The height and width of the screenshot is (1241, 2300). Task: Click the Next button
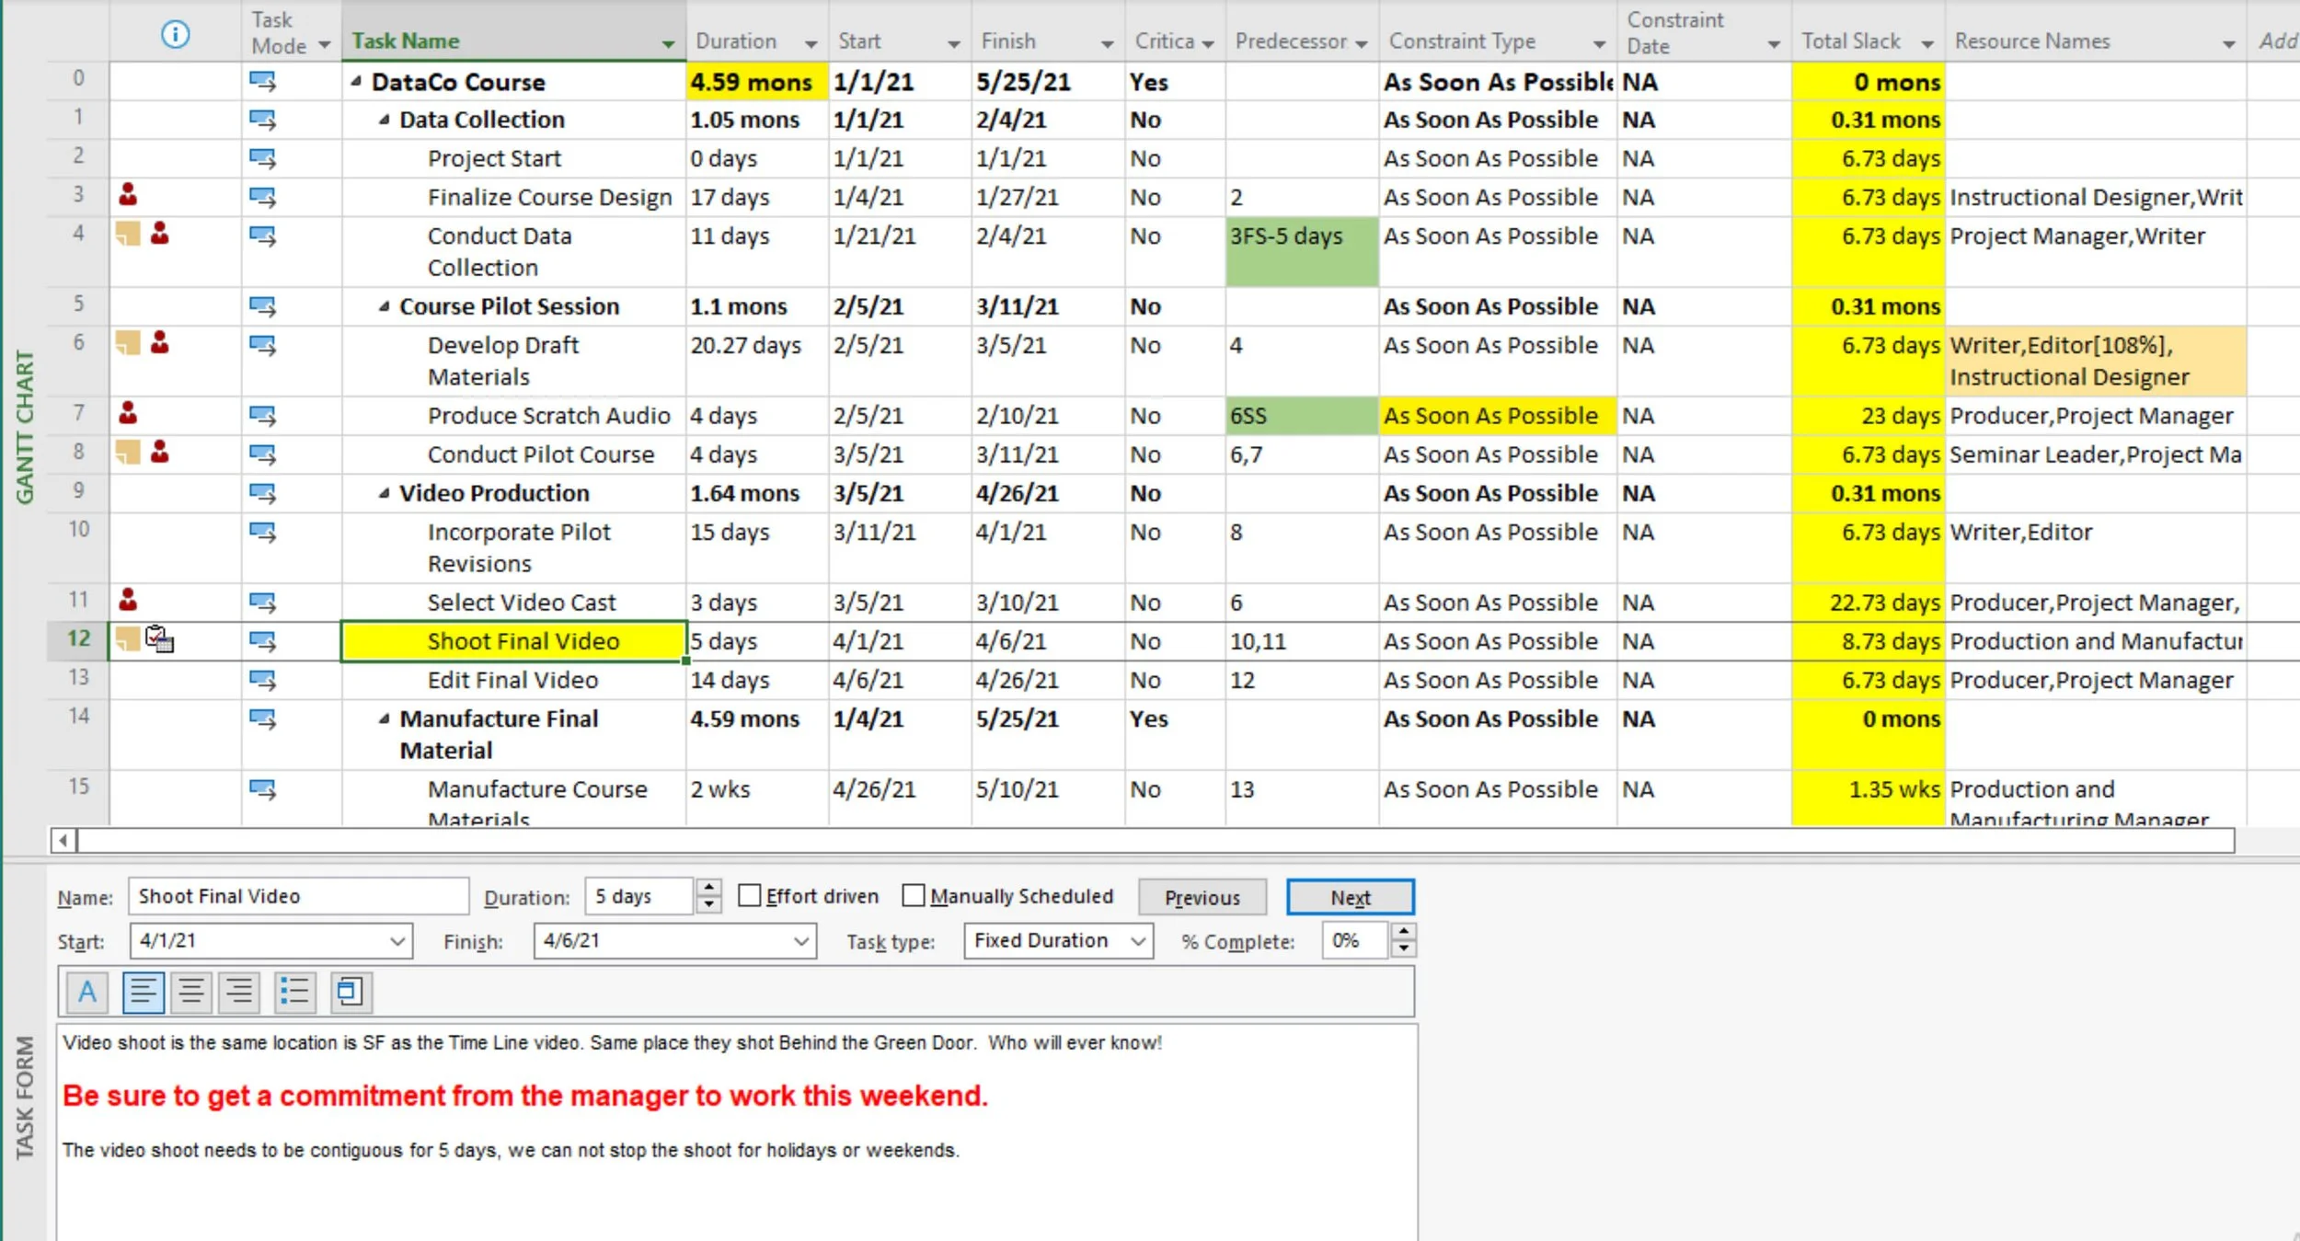pyautogui.click(x=1350, y=897)
